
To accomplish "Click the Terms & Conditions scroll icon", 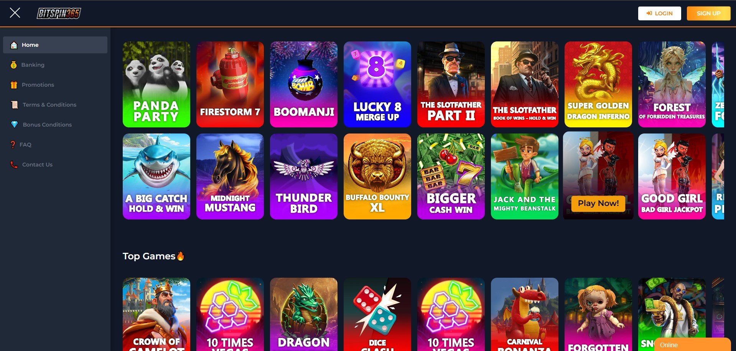I will [14, 105].
